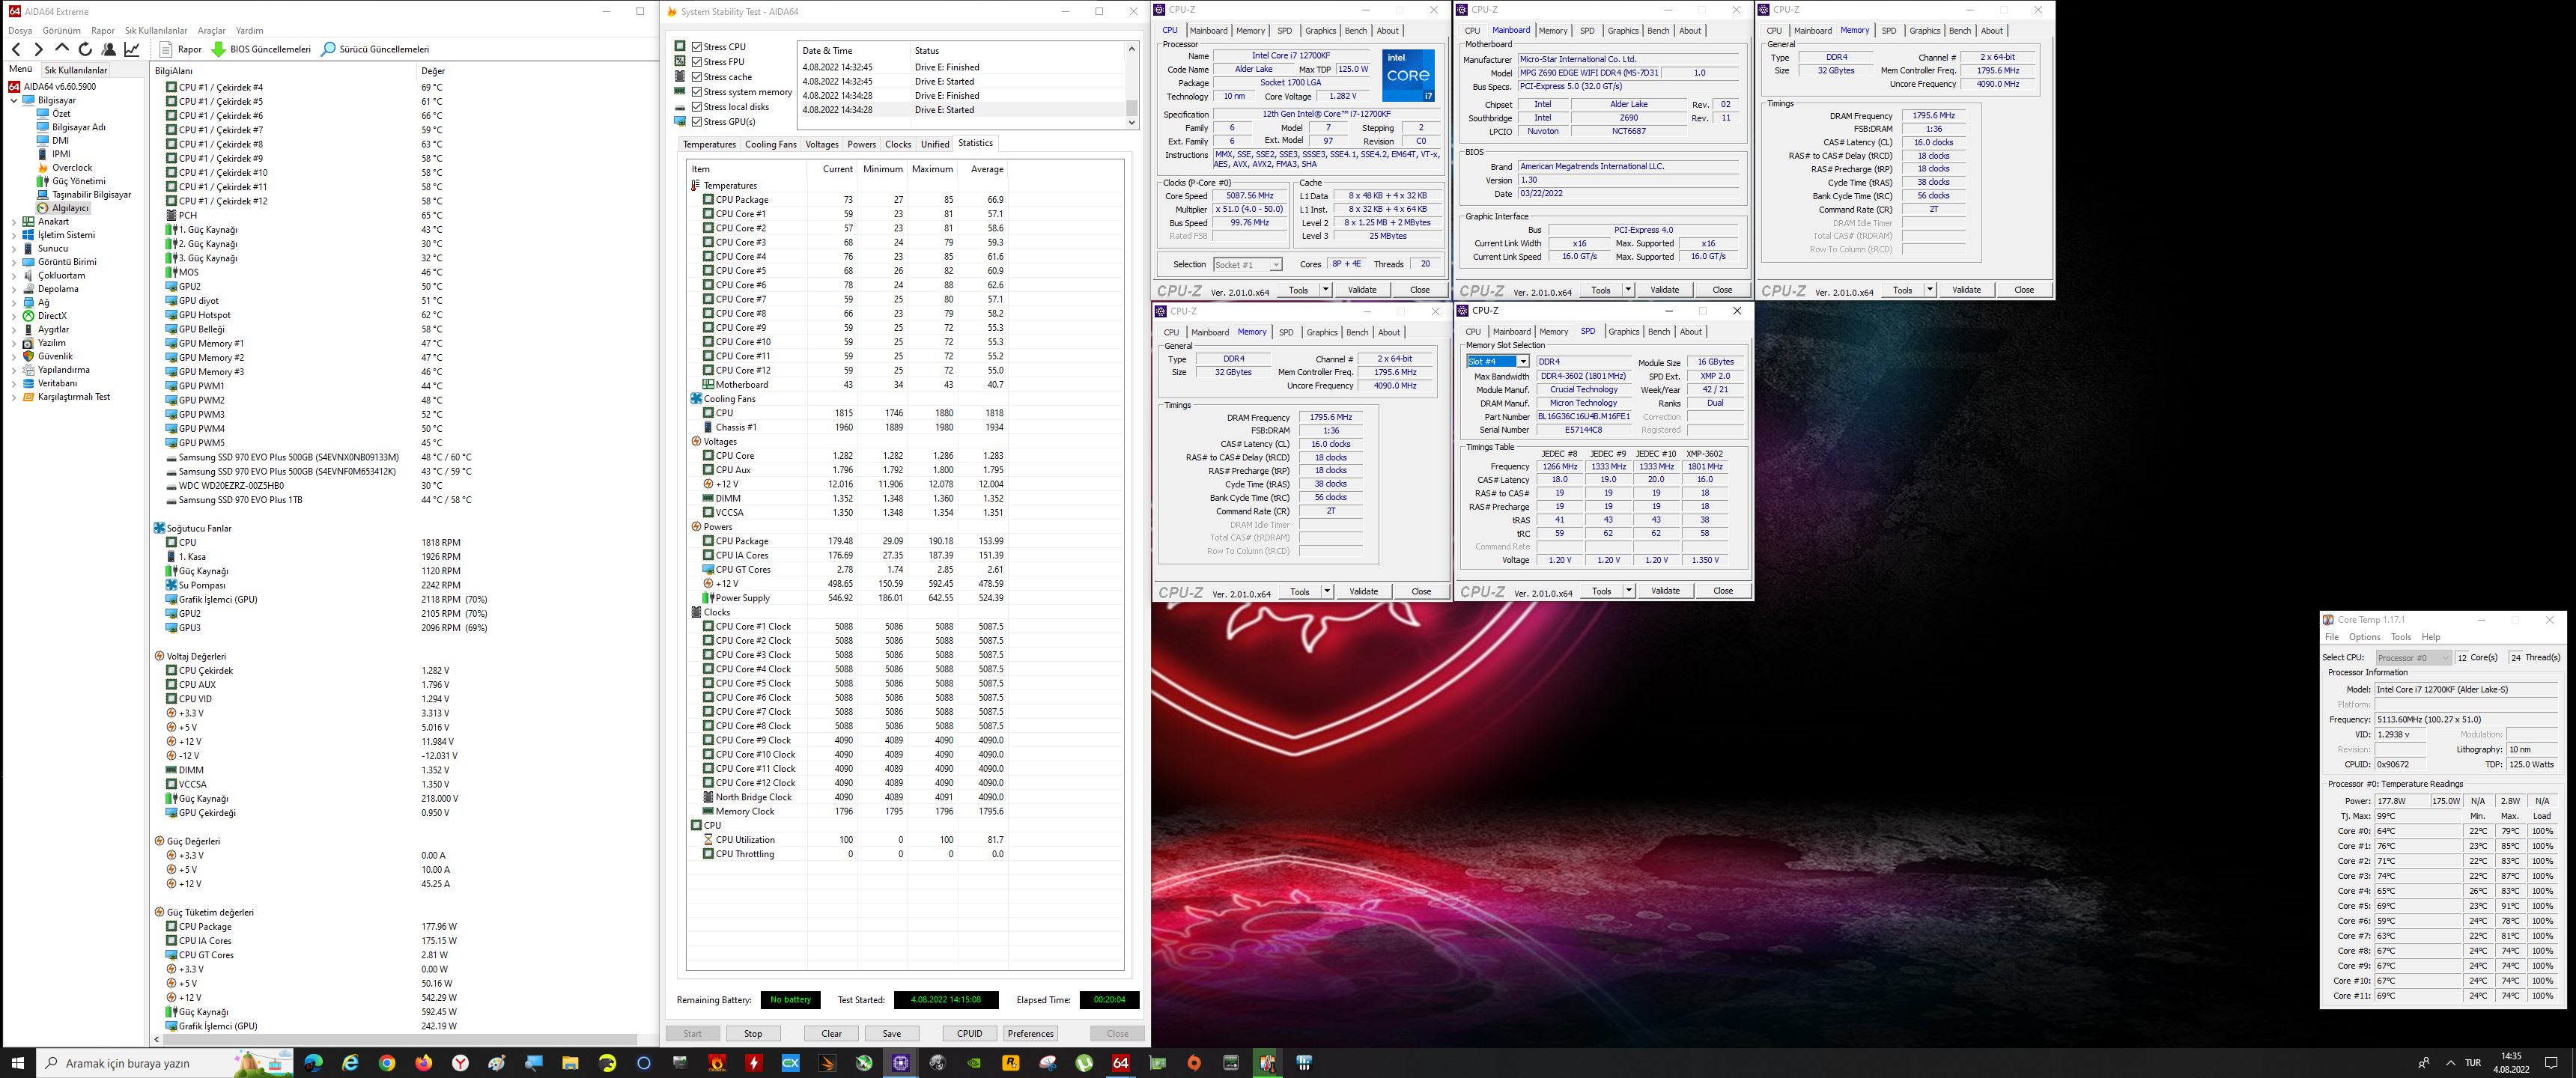Screen dimensions: 2576x1078
Task: Open AIDA64 user manager icon
Action: click(x=108, y=49)
